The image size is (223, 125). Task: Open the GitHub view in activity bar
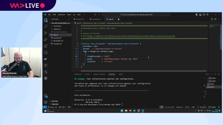coord(46,78)
